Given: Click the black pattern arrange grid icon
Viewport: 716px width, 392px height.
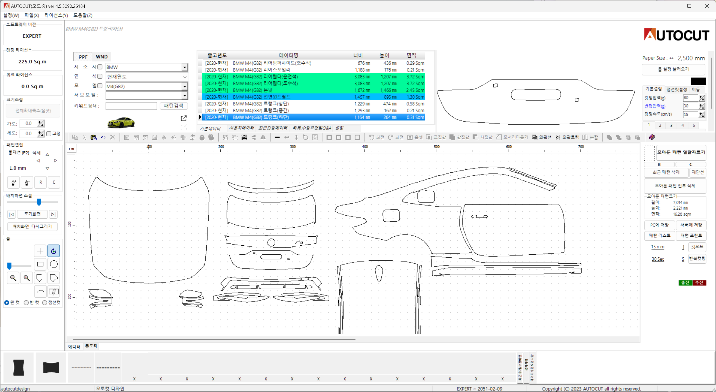Looking at the screenshot, I should [244, 137].
